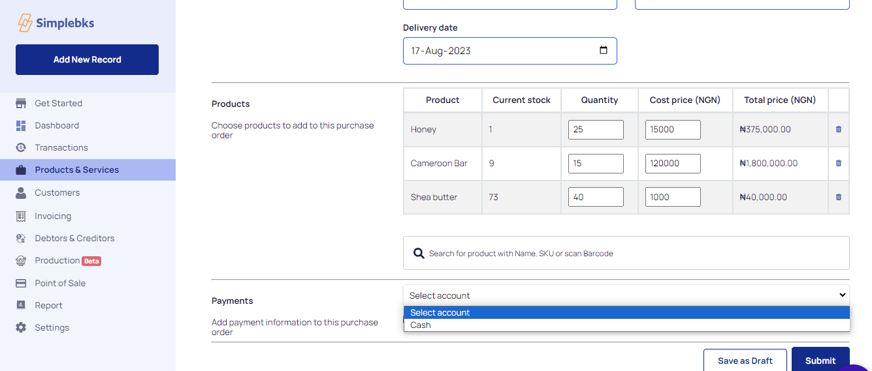The width and height of the screenshot is (872, 371).
Task: Collapse the Select account dropdown arrow
Action: pyautogui.click(x=842, y=295)
